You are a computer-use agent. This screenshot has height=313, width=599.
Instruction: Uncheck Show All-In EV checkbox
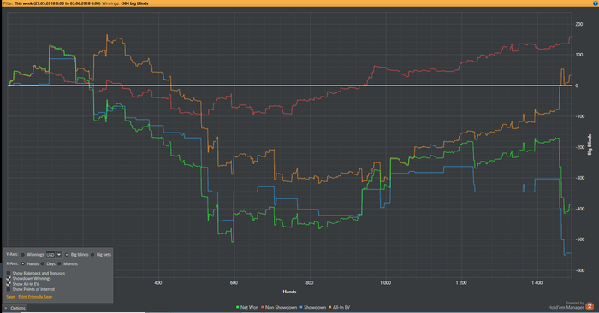point(9,284)
